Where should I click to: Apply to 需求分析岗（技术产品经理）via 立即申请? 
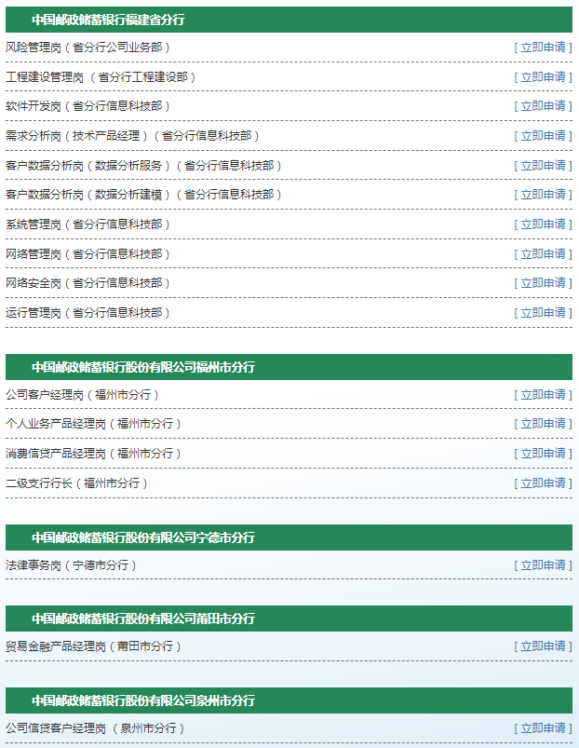(x=543, y=136)
